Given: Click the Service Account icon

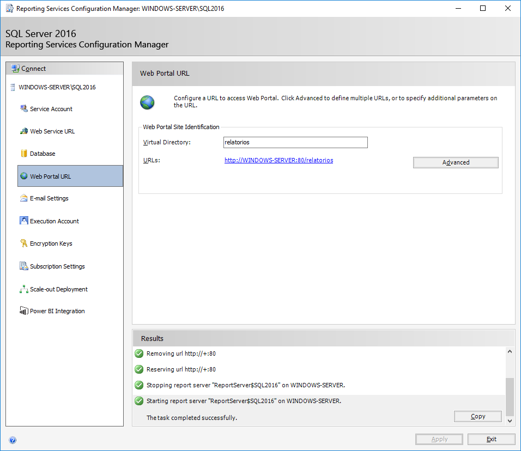Looking at the screenshot, I should pyautogui.click(x=24, y=108).
